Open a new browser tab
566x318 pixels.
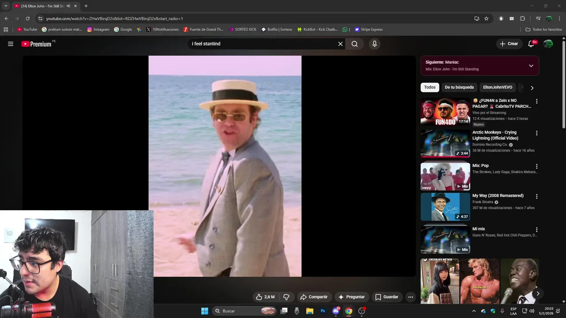[x=86, y=6]
